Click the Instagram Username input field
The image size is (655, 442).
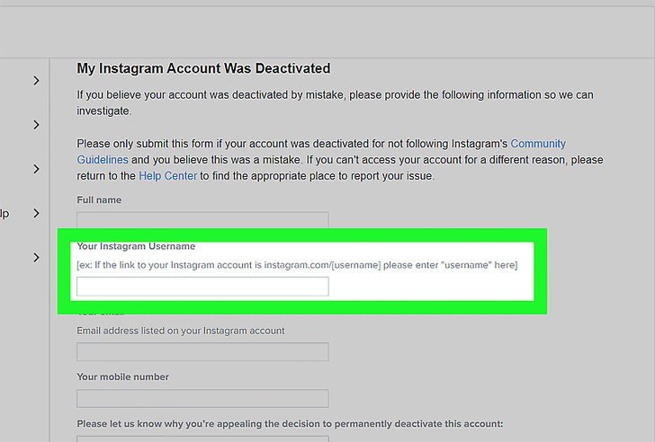click(202, 287)
